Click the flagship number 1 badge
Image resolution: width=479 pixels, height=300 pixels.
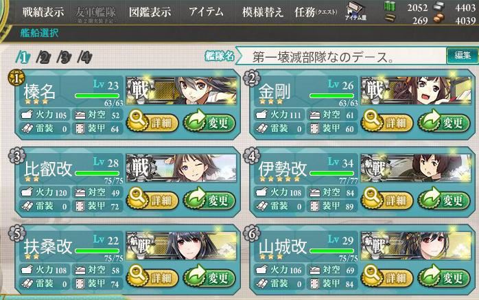tap(16, 78)
